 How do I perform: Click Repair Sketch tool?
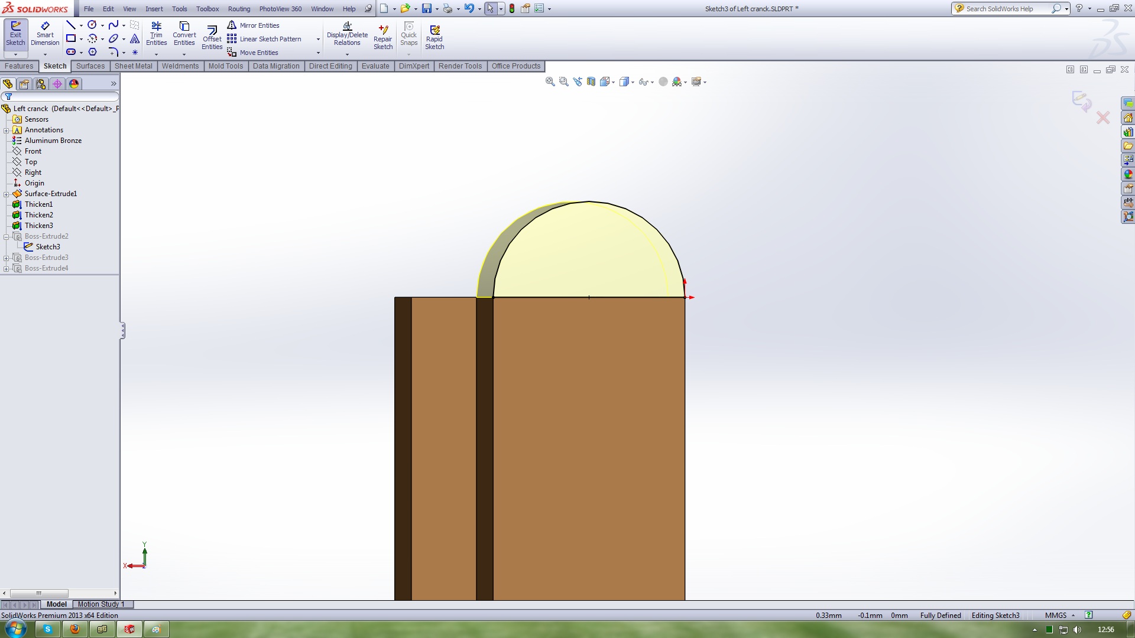click(x=382, y=37)
